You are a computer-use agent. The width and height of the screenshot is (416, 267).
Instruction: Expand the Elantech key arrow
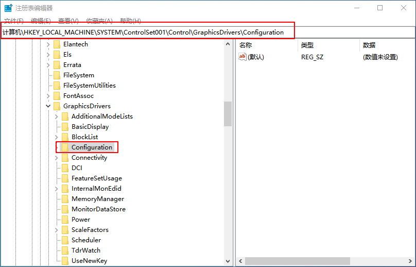click(48, 44)
